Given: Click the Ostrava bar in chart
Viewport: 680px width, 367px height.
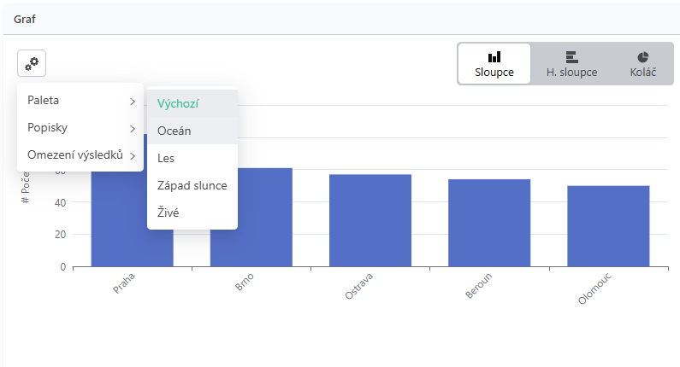Looking at the screenshot, I should [370, 220].
